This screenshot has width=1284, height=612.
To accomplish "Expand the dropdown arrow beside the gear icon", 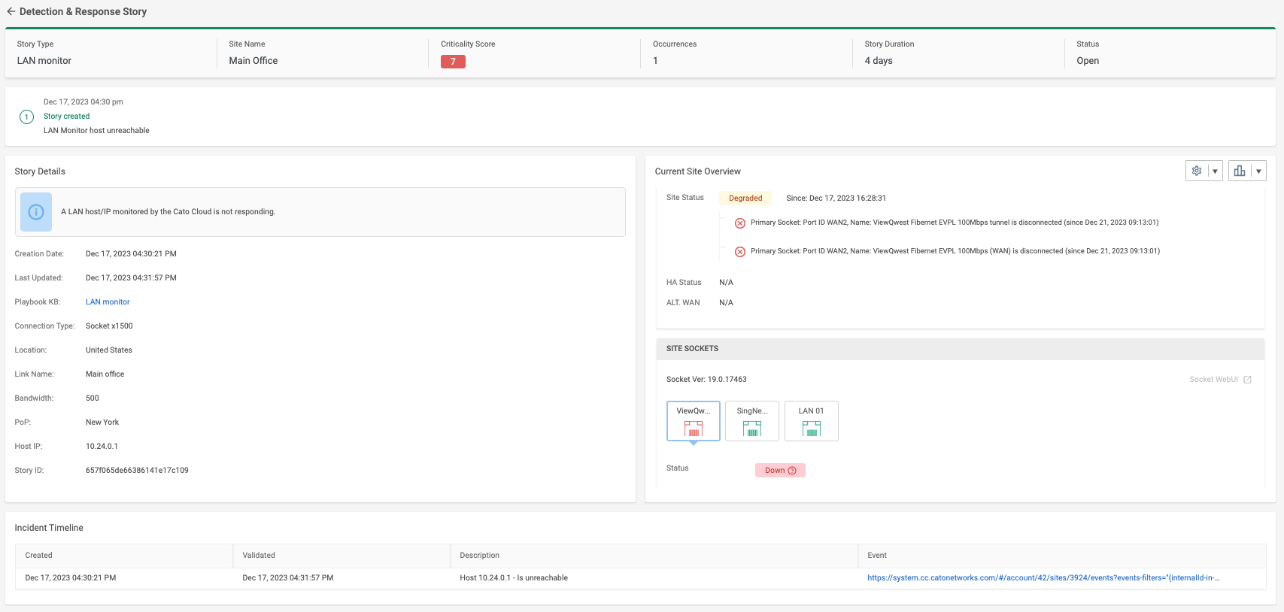I will [1215, 171].
